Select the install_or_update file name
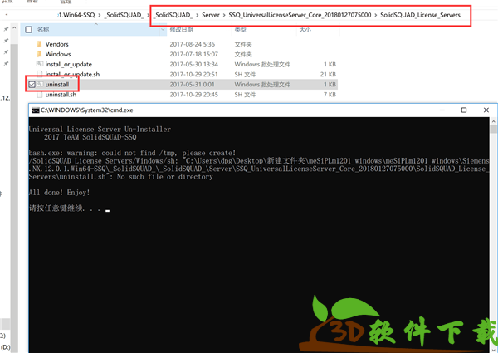Viewport: 498px width, 353px height. point(69,64)
